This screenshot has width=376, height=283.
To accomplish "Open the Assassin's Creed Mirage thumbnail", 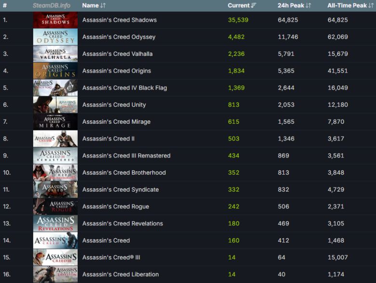I will tap(55, 122).
